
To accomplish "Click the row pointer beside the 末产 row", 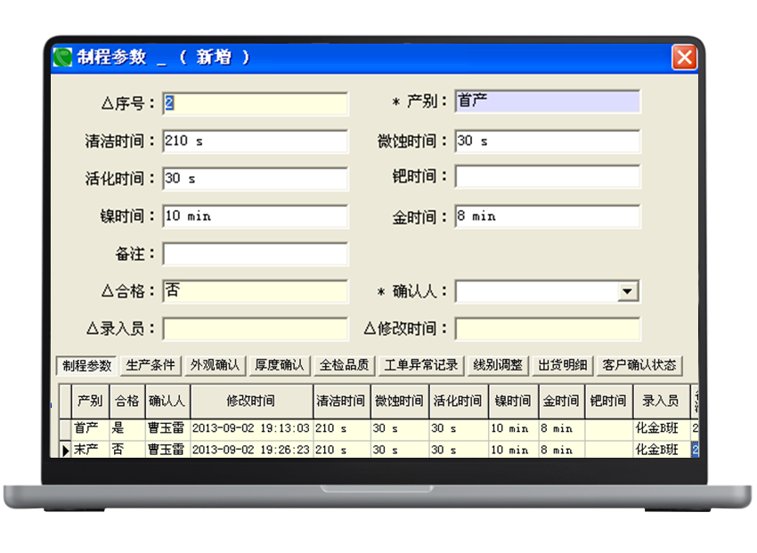I will click(x=65, y=451).
